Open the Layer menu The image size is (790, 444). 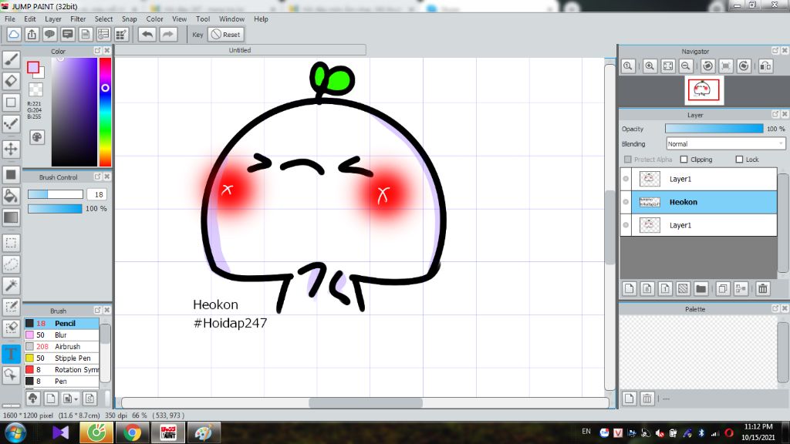click(x=53, y=19)
